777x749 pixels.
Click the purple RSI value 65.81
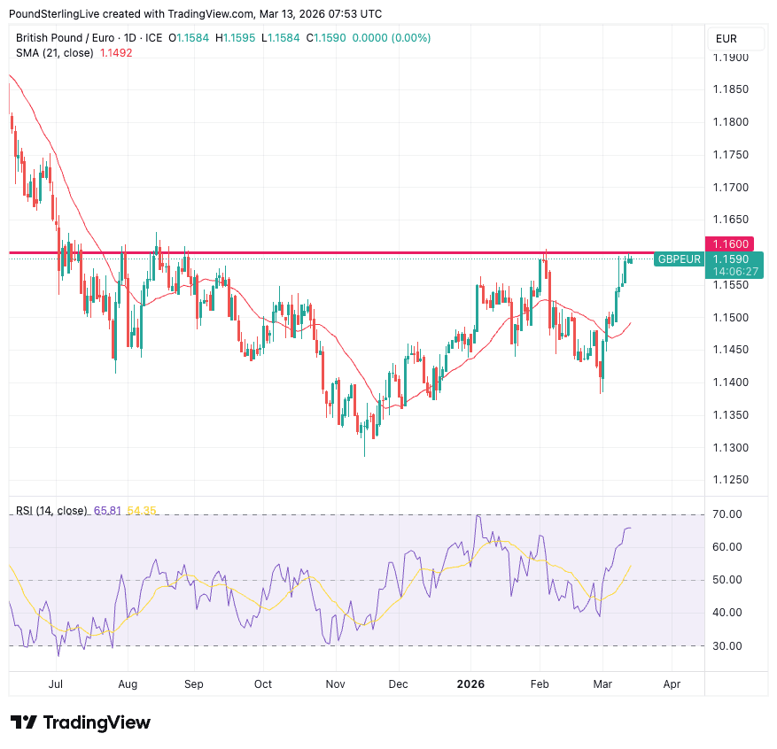pyautogui.click(x=107, y=511)
